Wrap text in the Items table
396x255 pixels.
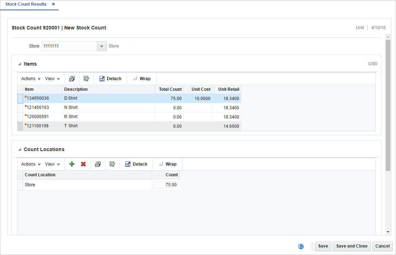pyautogui.click(x=141, y=78)
